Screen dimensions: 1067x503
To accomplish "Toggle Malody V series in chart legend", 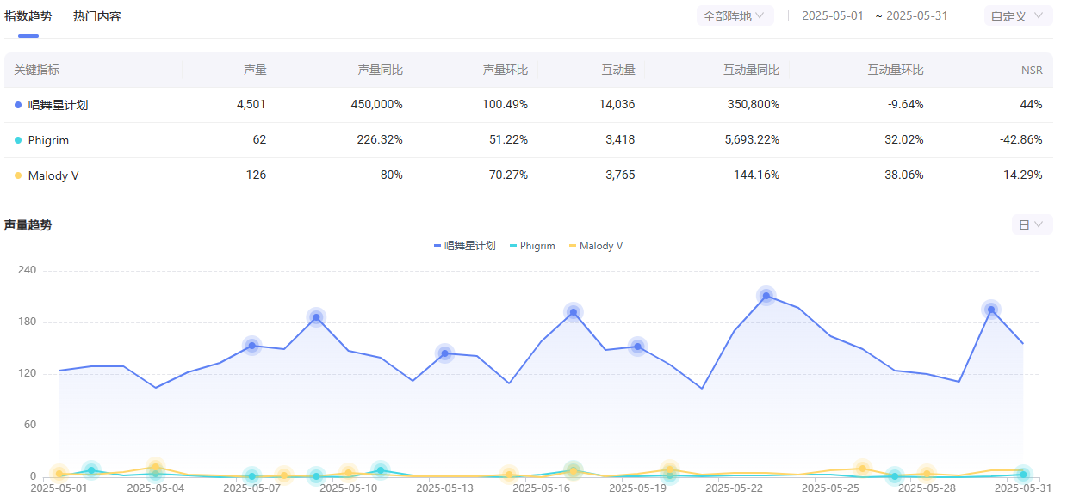I will pos(596,246).
